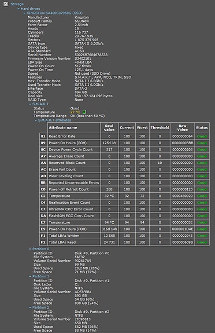Click the Raw Value column header
215x333 pixels.
coord(183,127)
